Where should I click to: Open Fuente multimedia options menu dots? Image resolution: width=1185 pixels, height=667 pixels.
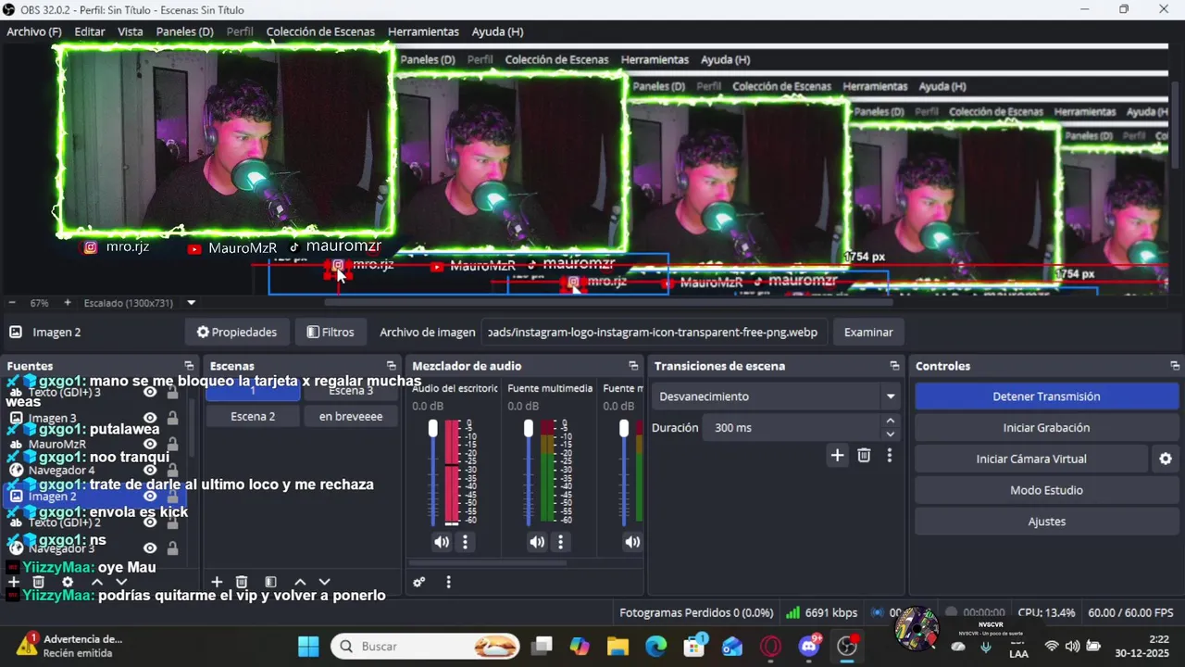(561, 542)
